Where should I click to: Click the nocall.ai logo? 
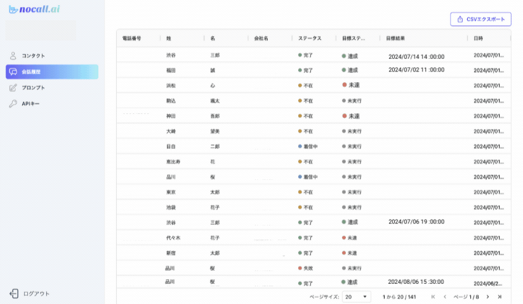[x=34, y=8]
